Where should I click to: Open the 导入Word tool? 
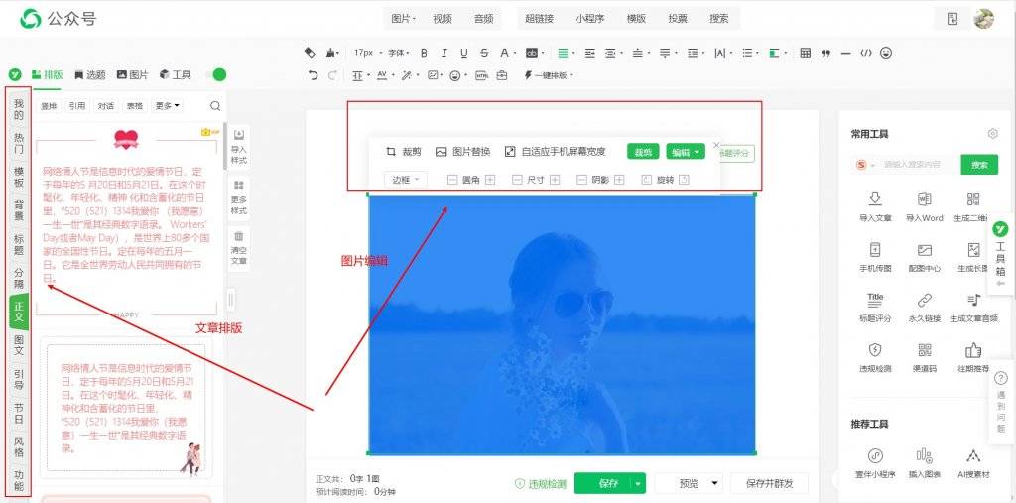pos(924,207)
